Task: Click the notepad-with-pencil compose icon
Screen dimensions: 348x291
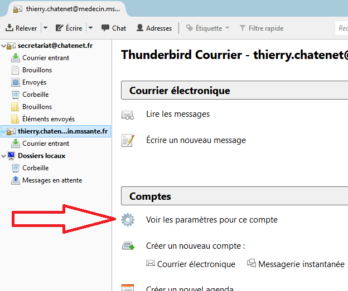Action: coord(128,140)
